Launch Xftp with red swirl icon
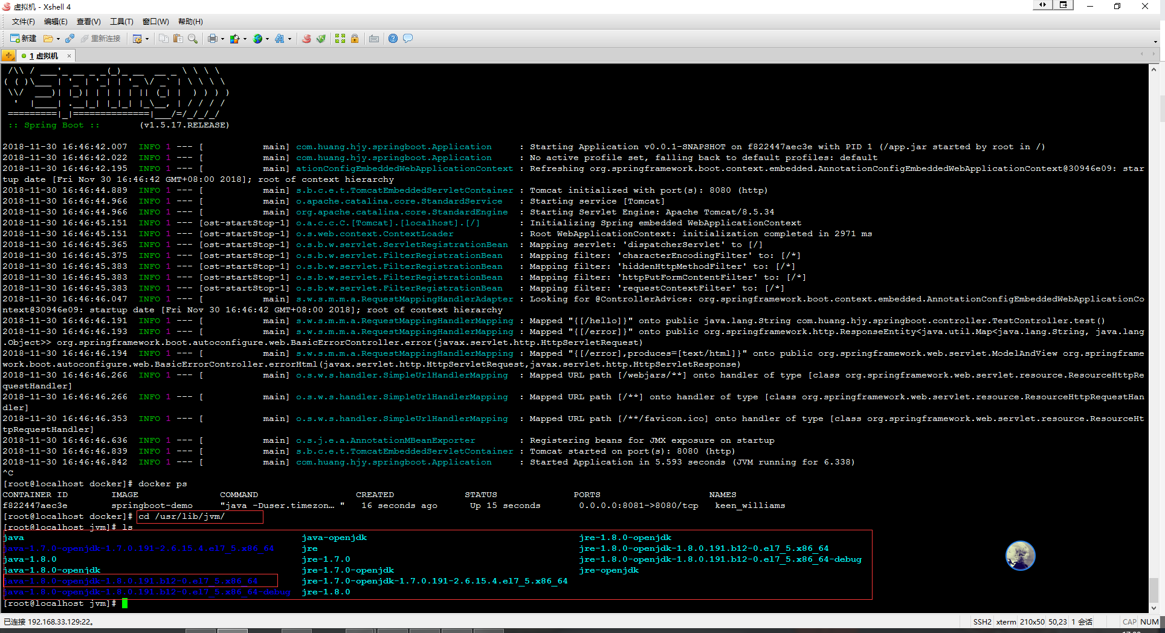Image resolution: width=1165 pixels, height=633 pixels. pos(306,39)
